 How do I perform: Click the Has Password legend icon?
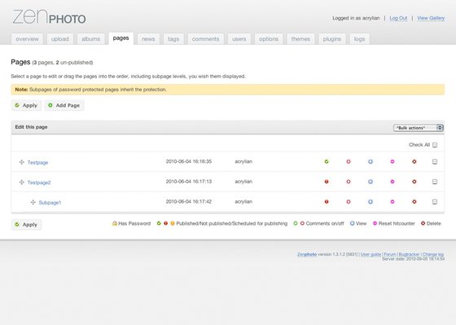[115, 223]
